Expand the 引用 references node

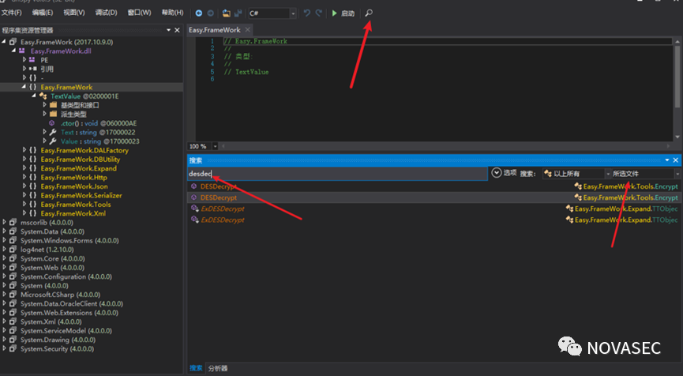coord(24,69)
